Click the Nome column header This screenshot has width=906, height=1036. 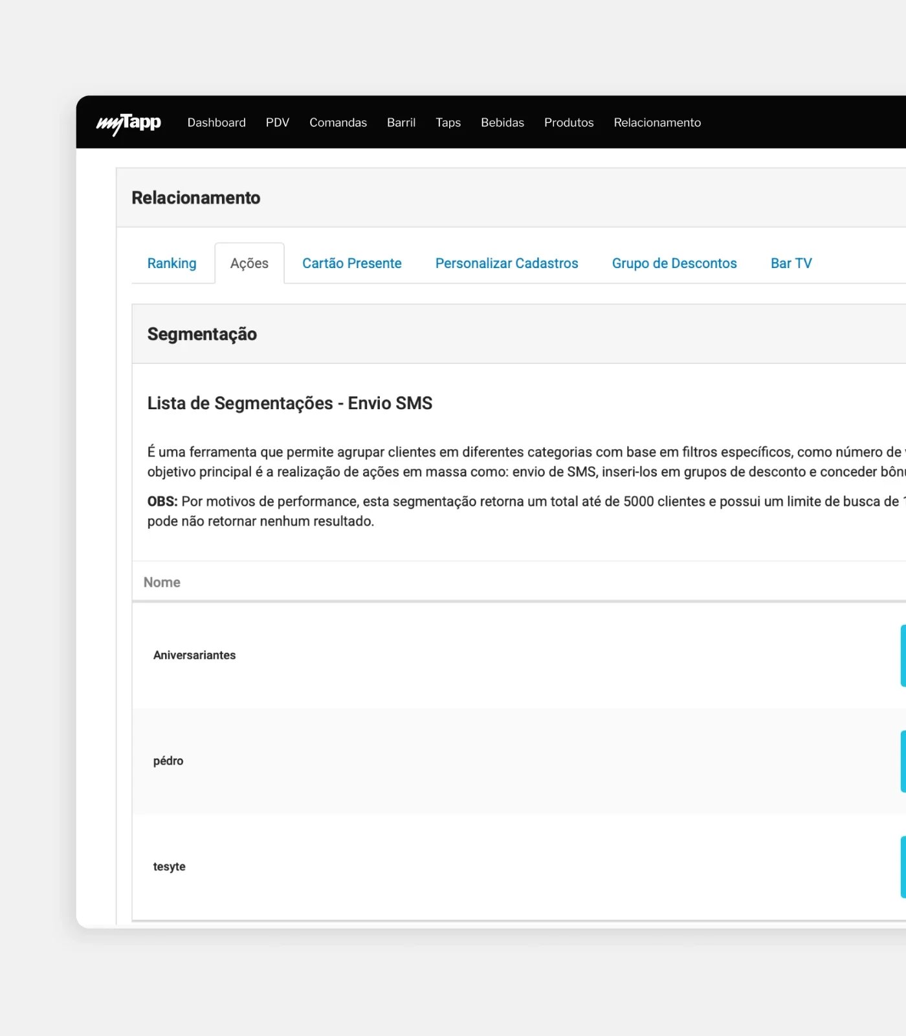coord(162,582)
